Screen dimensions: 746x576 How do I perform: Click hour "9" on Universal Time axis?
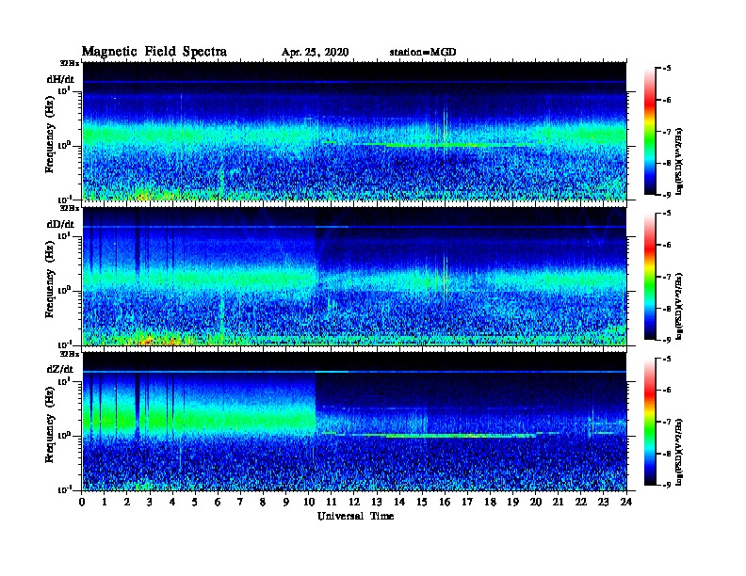pyautogui.click(x=286, y=502)
